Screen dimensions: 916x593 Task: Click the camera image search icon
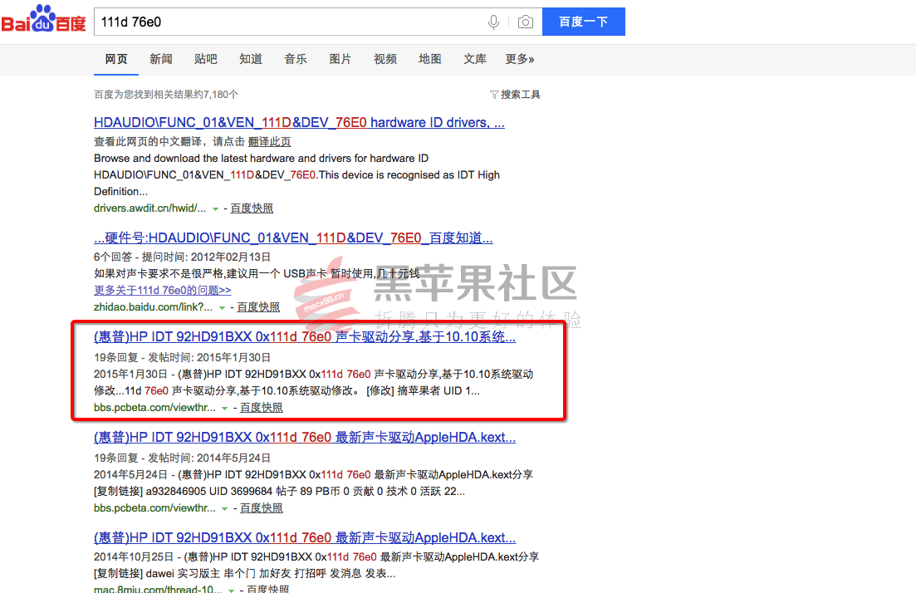pos(525,22)
